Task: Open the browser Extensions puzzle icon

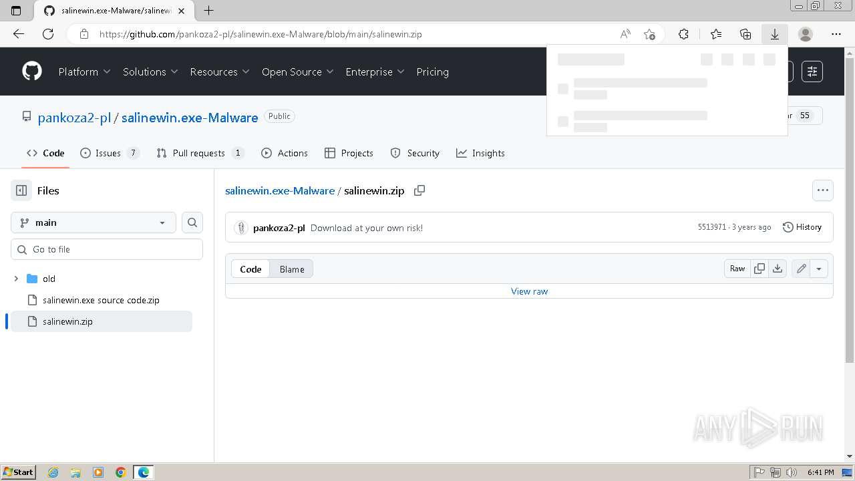Action: [683, 34]
